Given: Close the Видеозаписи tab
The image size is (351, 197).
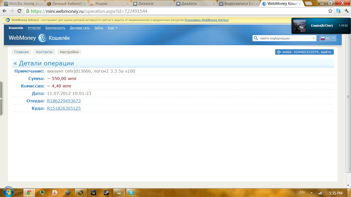Looking at the screenshot, I should 257,4.
